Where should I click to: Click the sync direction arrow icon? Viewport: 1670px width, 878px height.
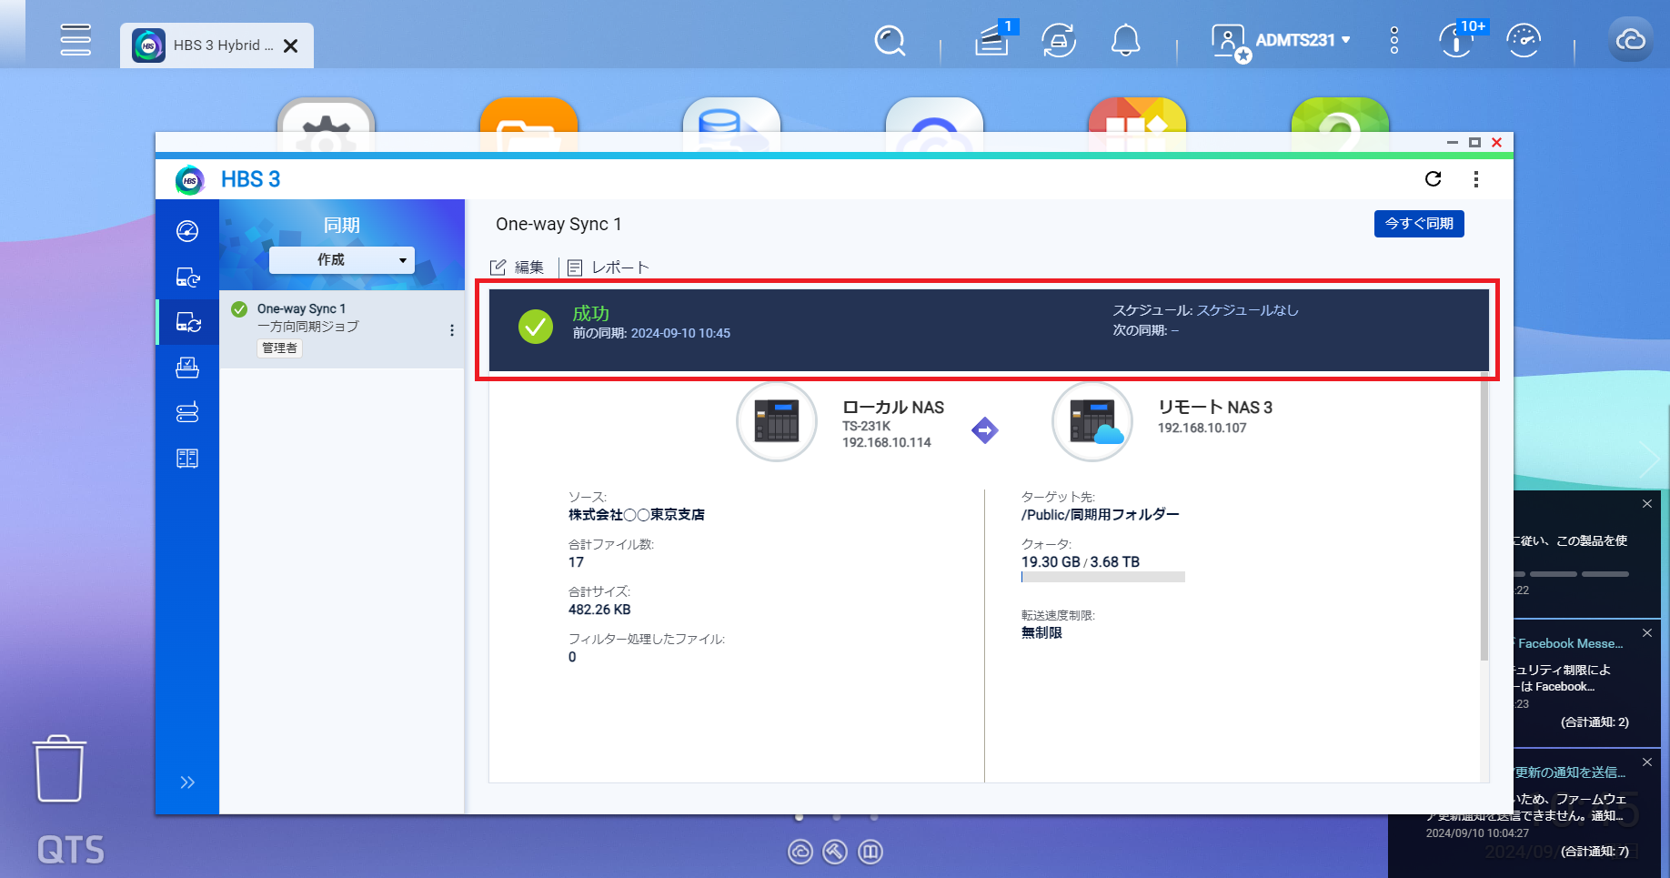click(x=985, y=429)
